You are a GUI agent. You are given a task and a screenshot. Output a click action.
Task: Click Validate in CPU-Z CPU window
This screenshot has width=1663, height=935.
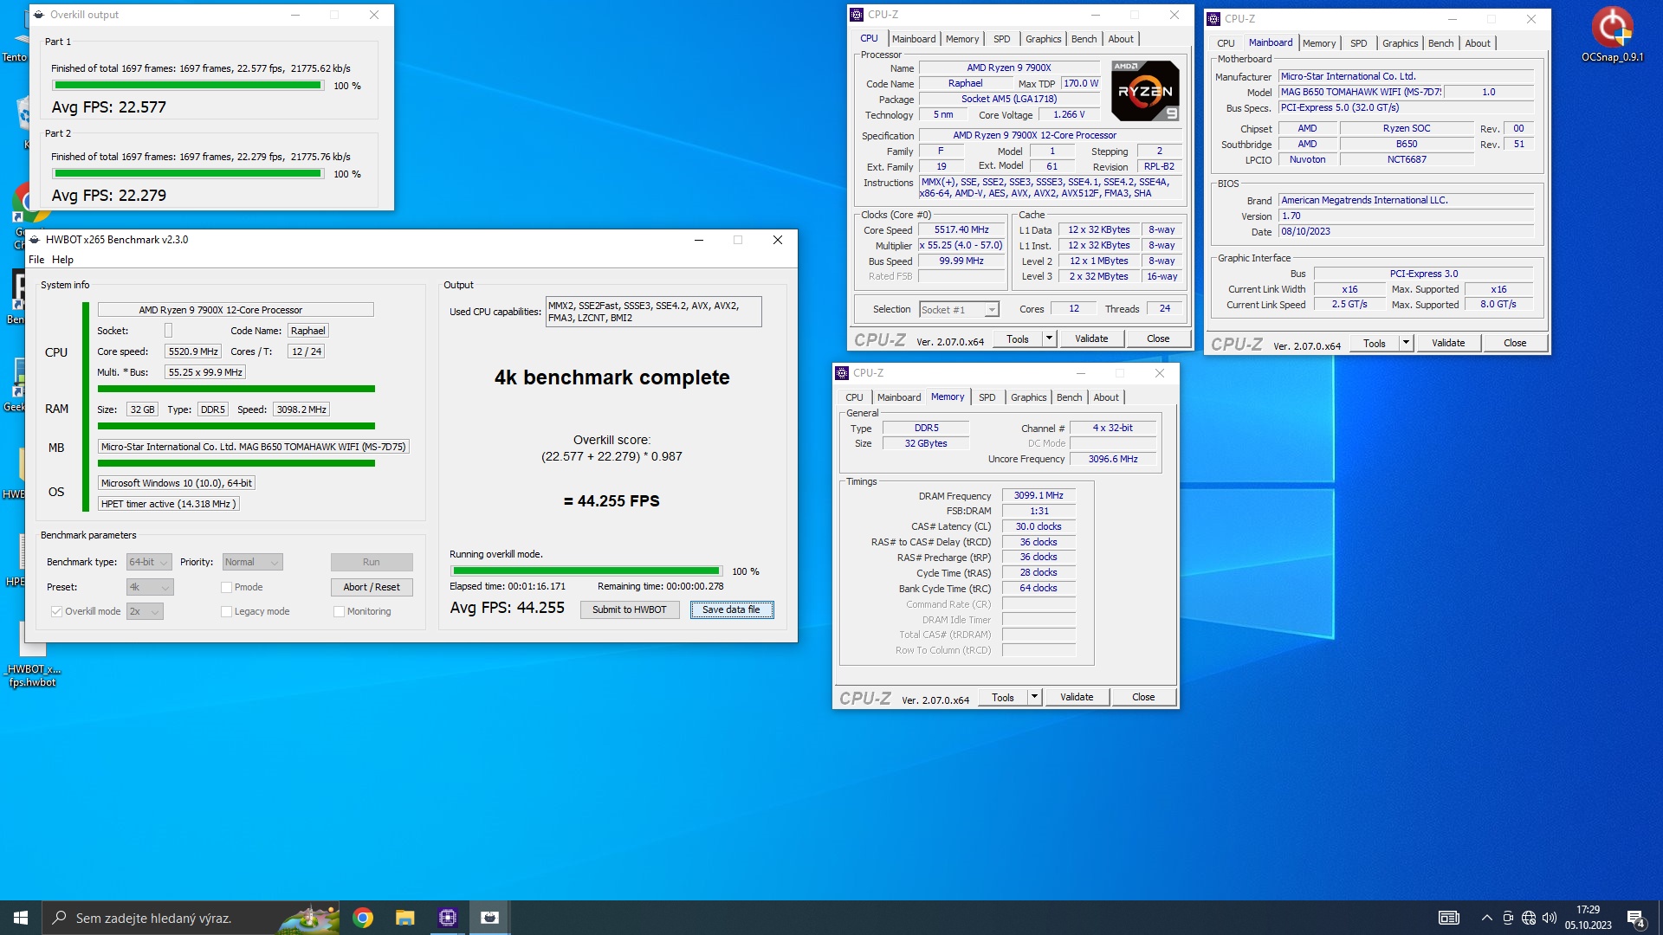coord(1091,339)
